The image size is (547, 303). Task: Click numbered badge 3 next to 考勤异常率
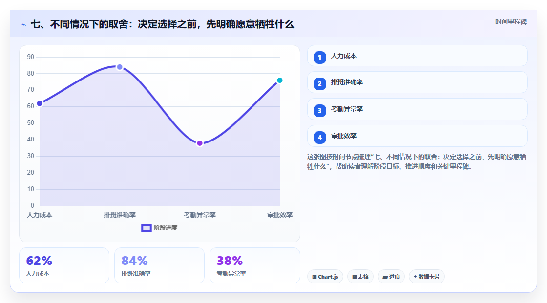[319, 111]
